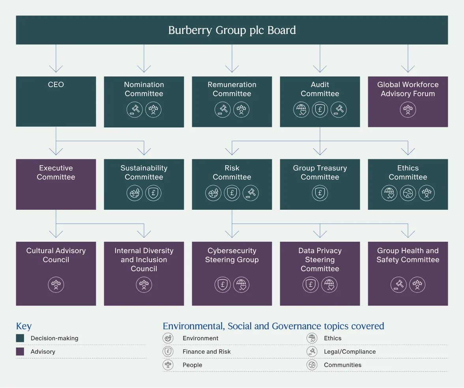Click the Legal/Compliance gavel icon in Nomination Committee
This screenshot has height=388, width=464.
135,110
